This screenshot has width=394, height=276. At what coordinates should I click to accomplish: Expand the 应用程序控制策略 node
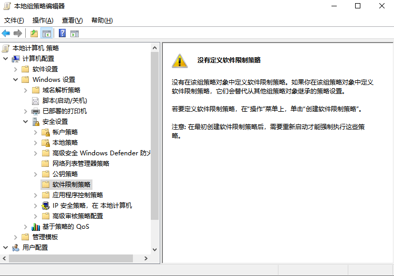pos(35,195)
